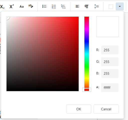Screen dimensions: 128x120
Task: Select blue on the vertical hue bar
Action: (x=87, y=42)
